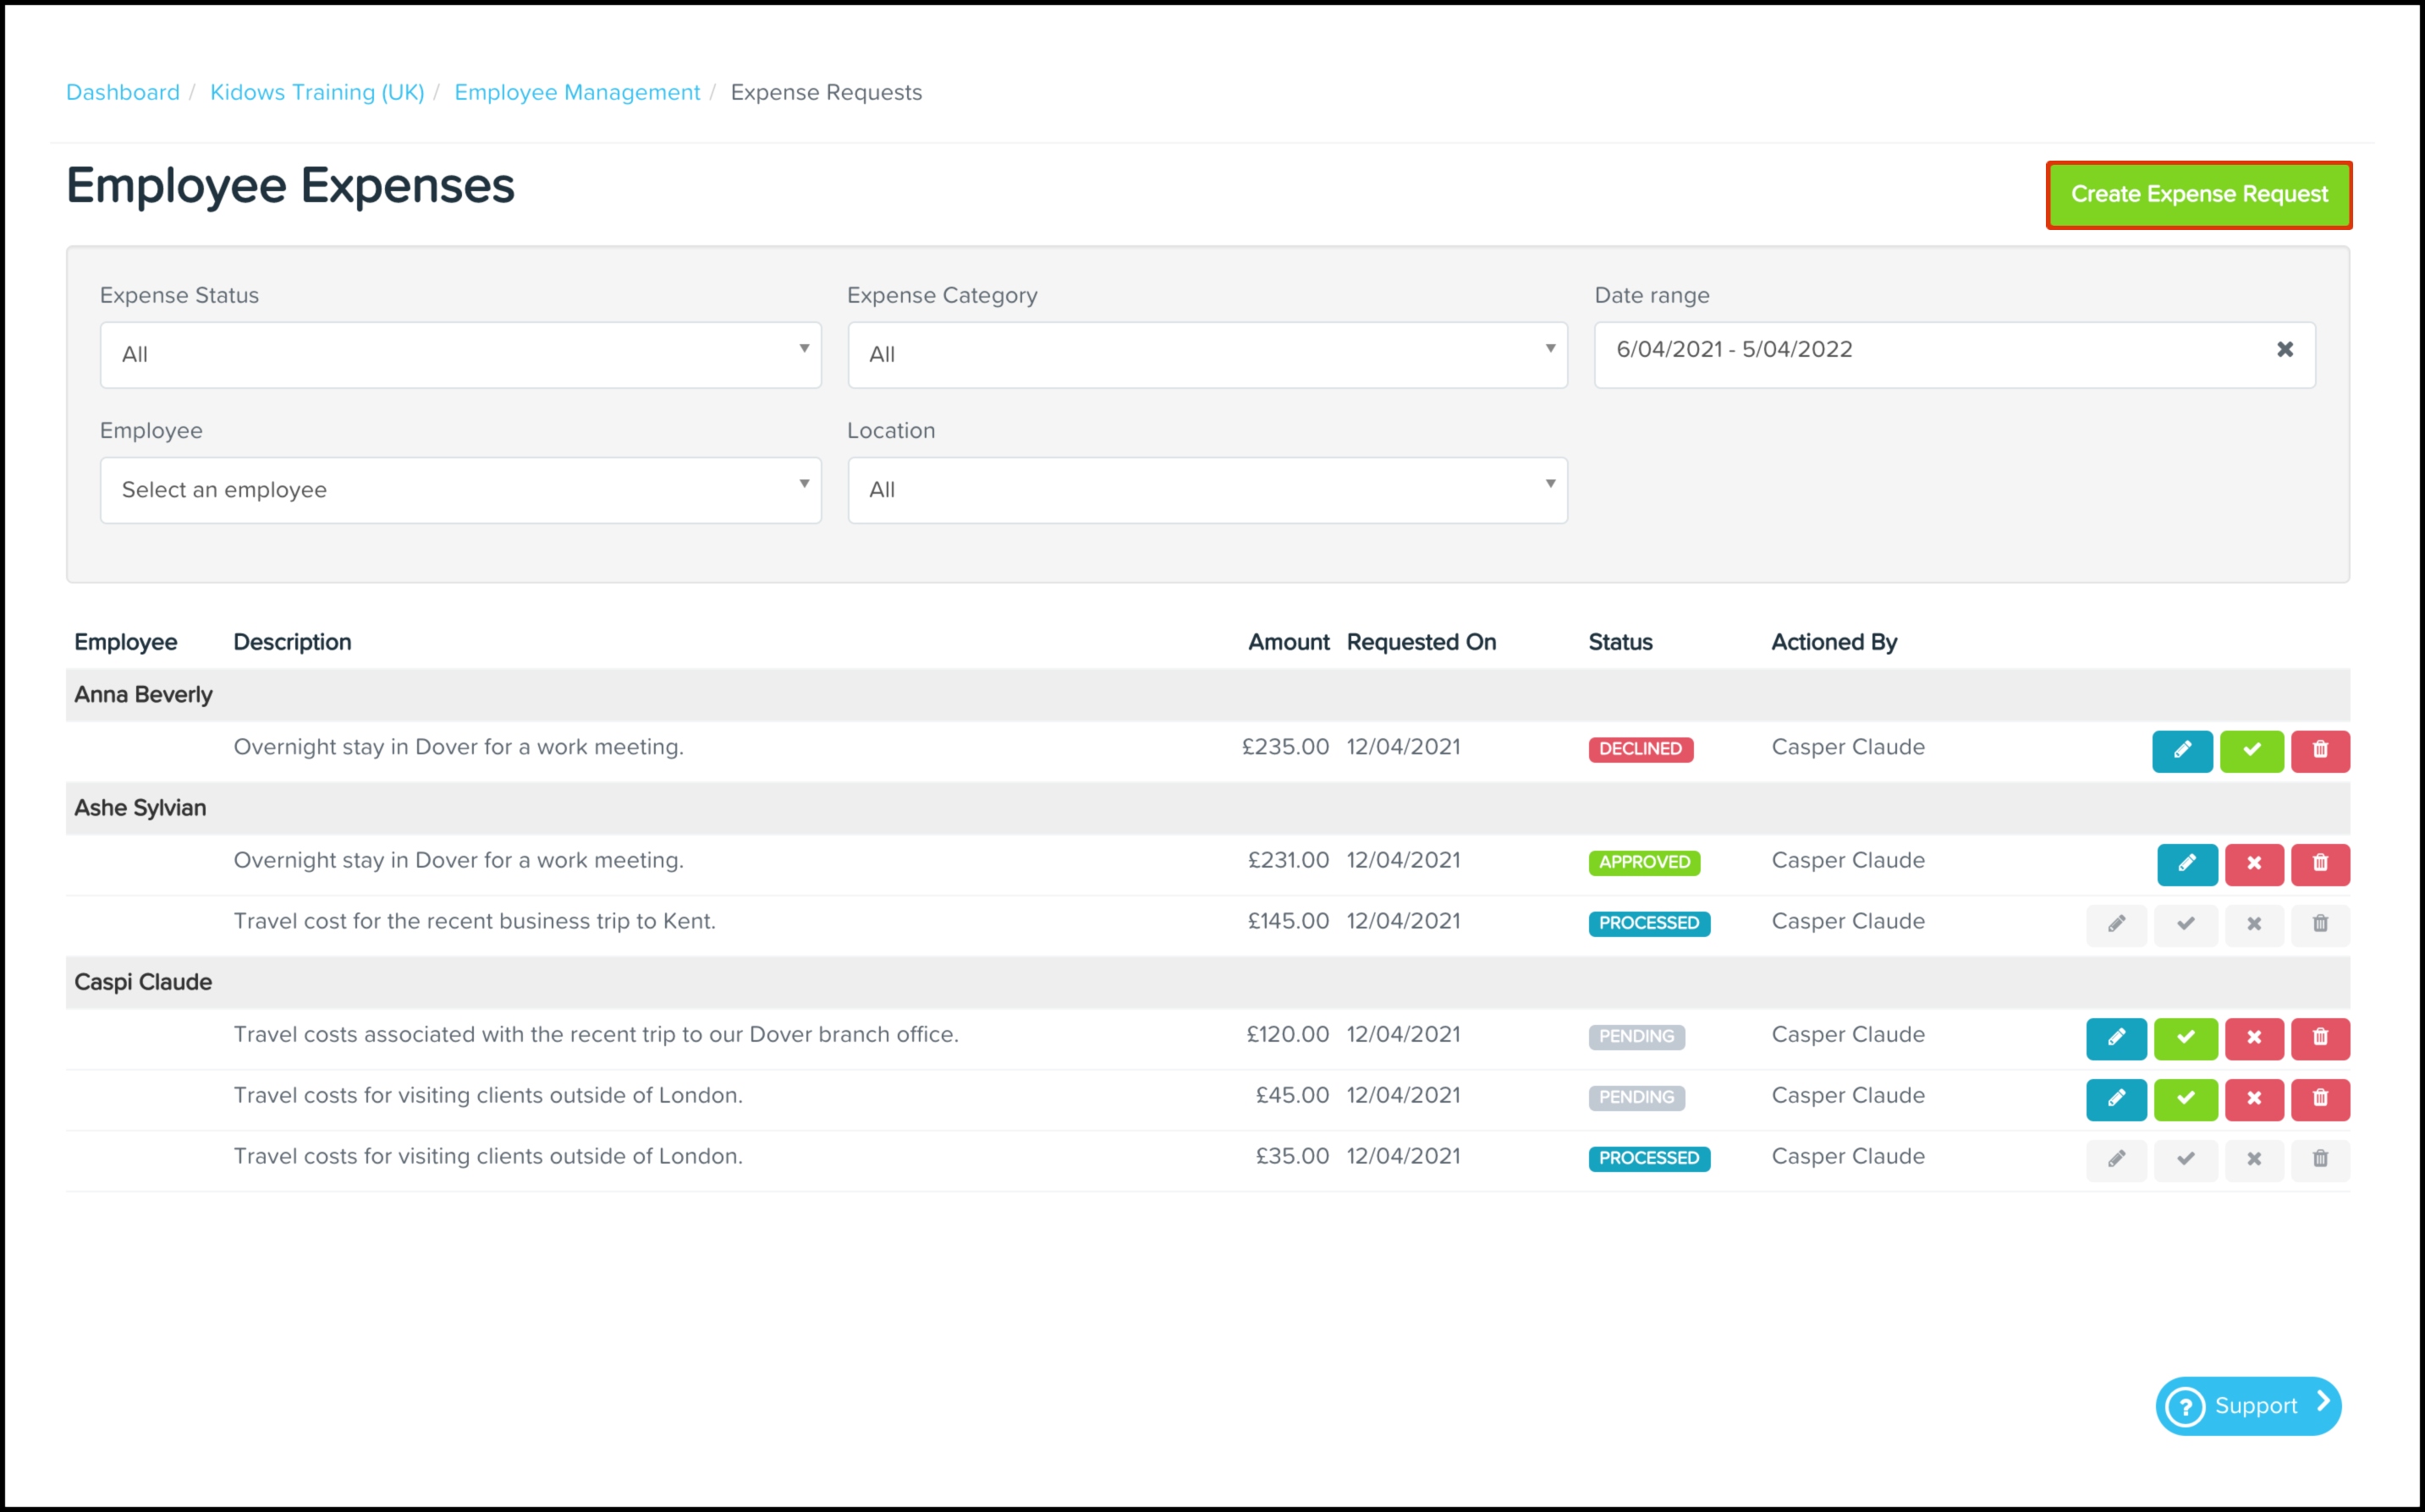The width and height of the screenshot is (2425, 1512).
Task: Expand the Expense Category dropdown
Action: [1207, 355]
